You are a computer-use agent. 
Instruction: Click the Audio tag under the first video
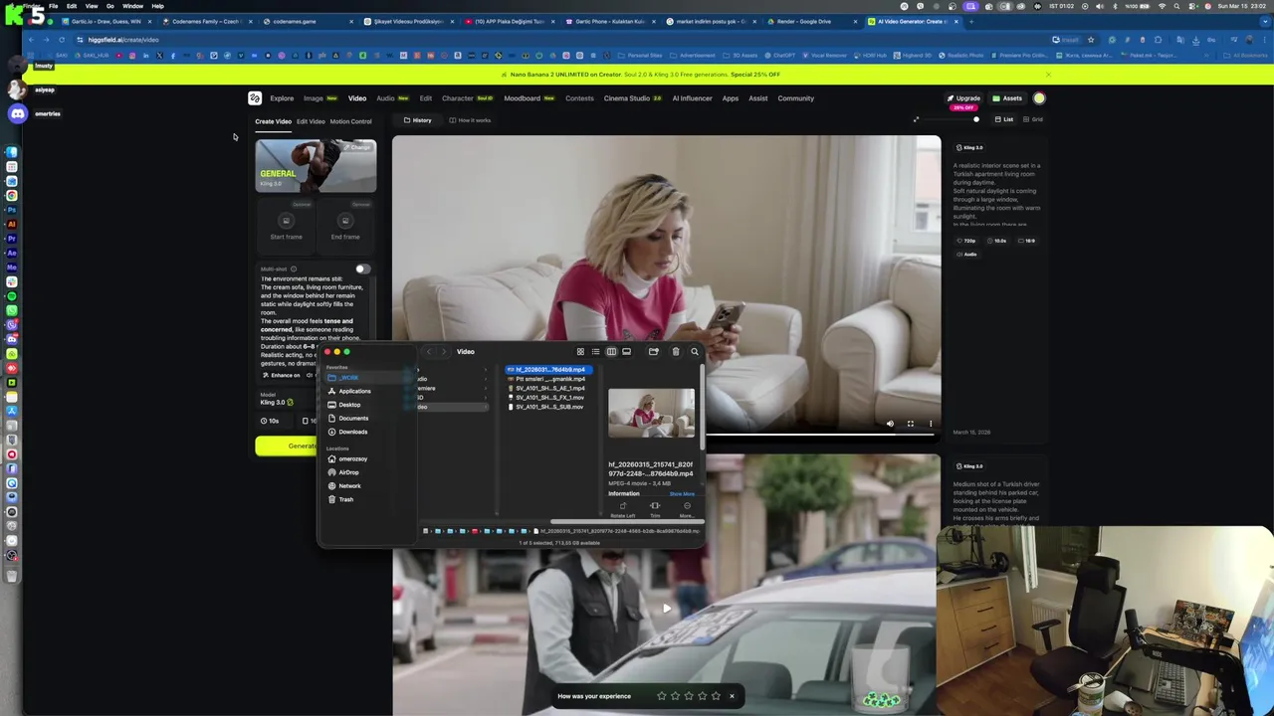point(966,255)
